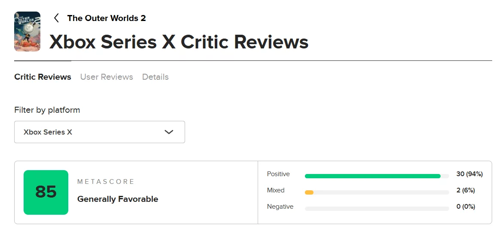
Task: Click the green 85 Metascore badge
Action: [x=46, y=192]
